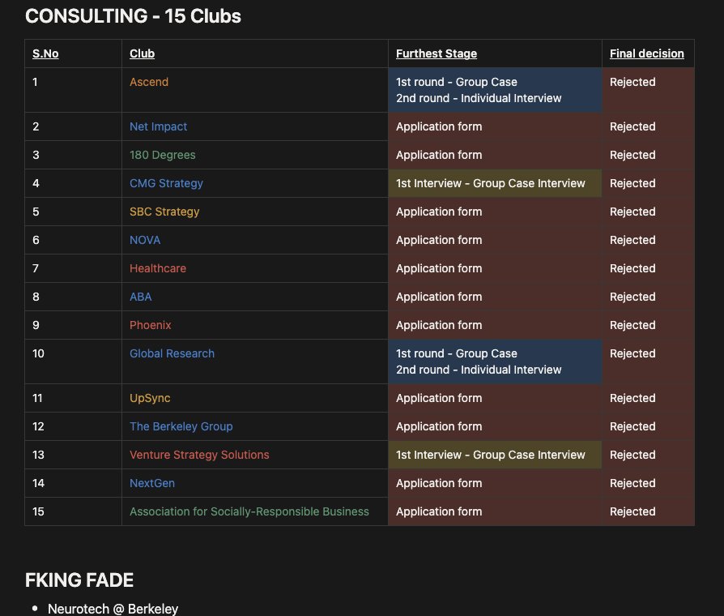Click Rejected in the Phoenix row

632,325
